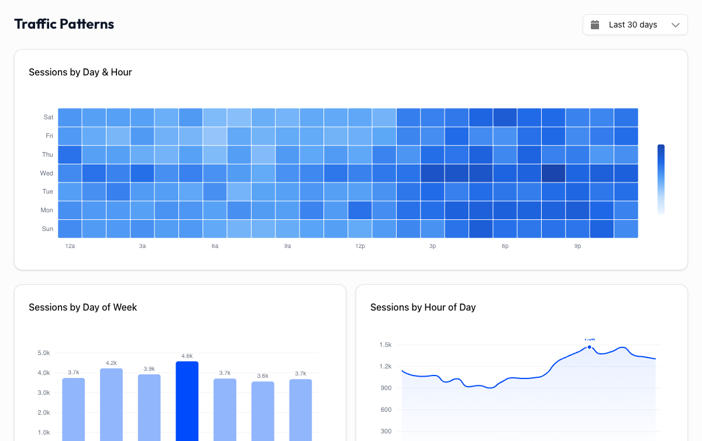Click the Thu 12a heatmap cell
This screenshot has width=702, height=441.
[70, 154]
